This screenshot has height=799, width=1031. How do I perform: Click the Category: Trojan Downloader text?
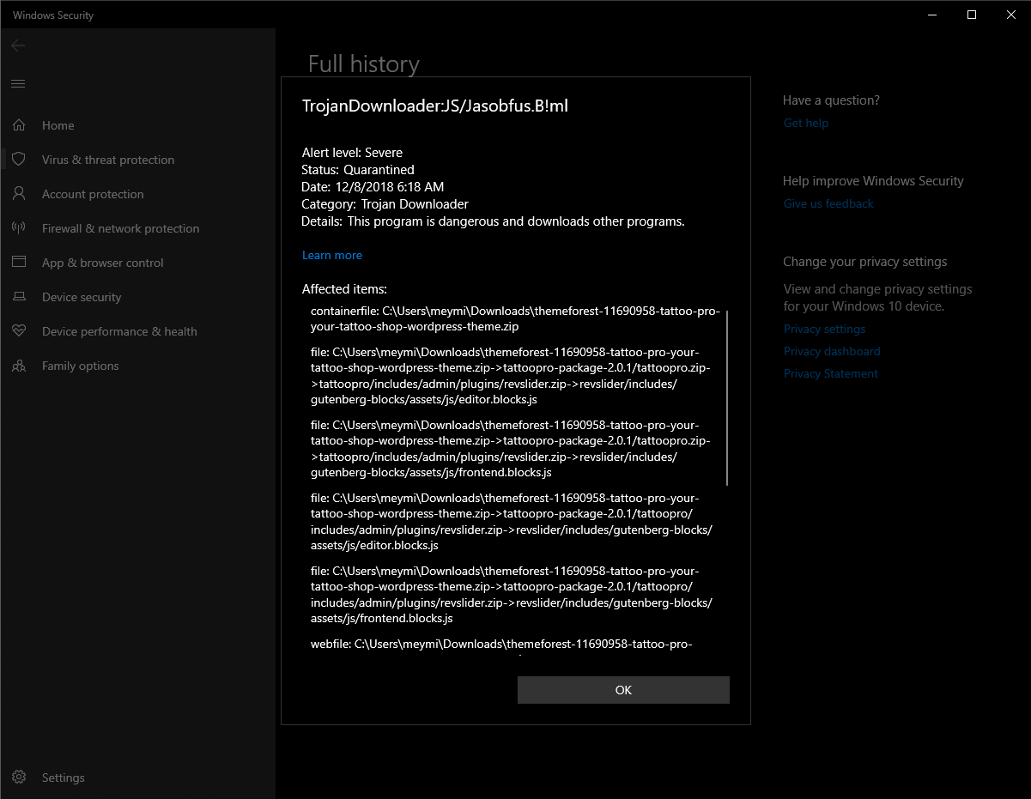click(385, 204)
